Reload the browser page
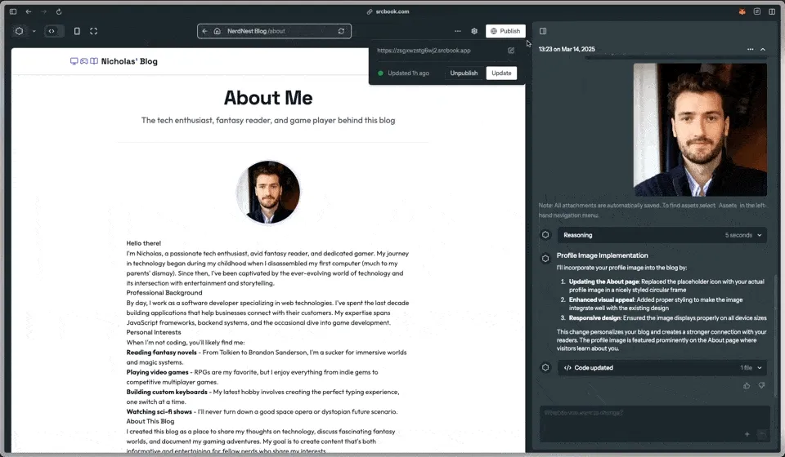 point(59,11)
